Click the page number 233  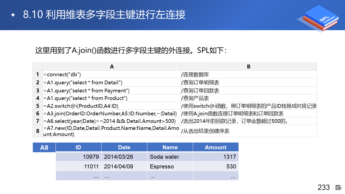pyautogui.click(x=324, y=187)
